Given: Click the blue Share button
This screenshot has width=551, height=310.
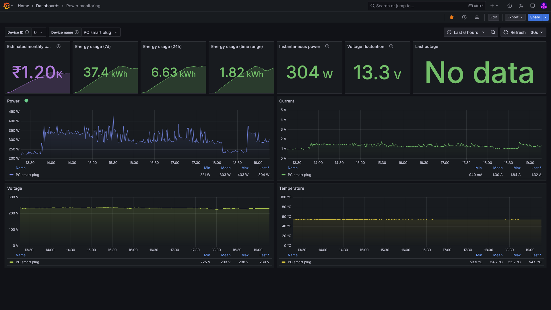Looking at the screenshot, I should (x=535, y=17).
